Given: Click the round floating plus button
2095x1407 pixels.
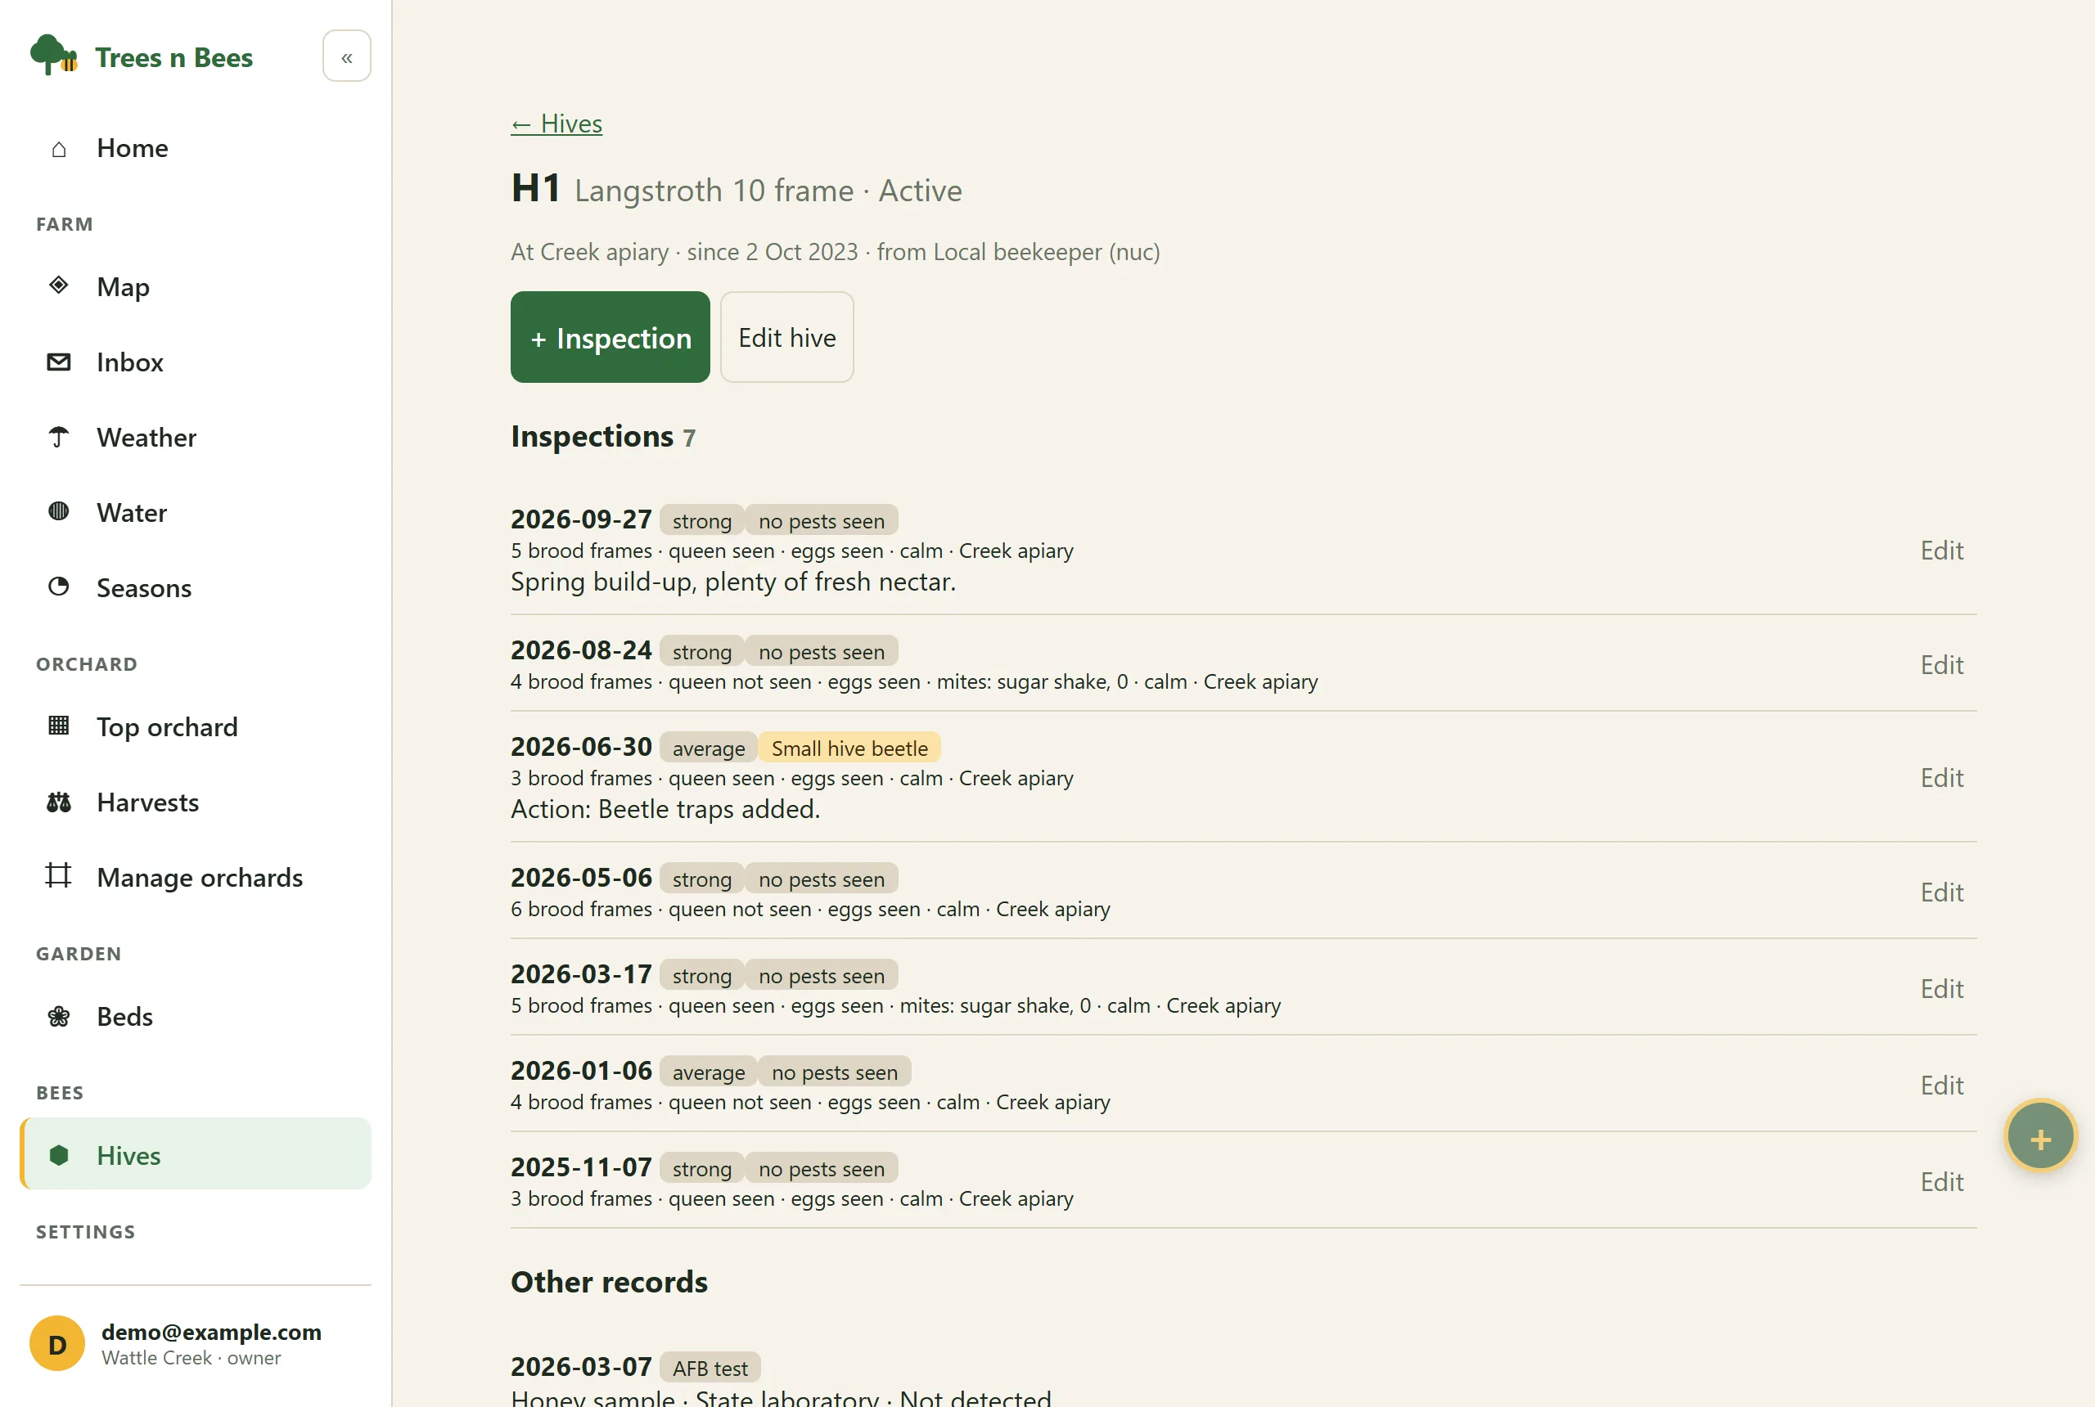Looking at the screenshot, I should [2040, 1137].
